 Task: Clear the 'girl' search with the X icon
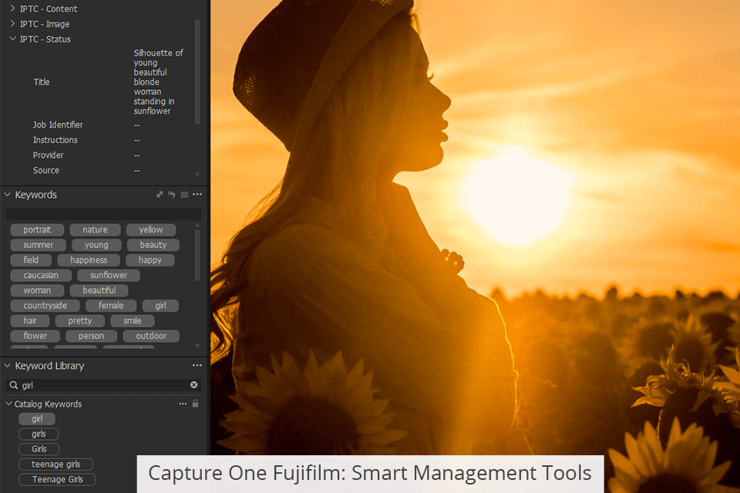point(194,385)
